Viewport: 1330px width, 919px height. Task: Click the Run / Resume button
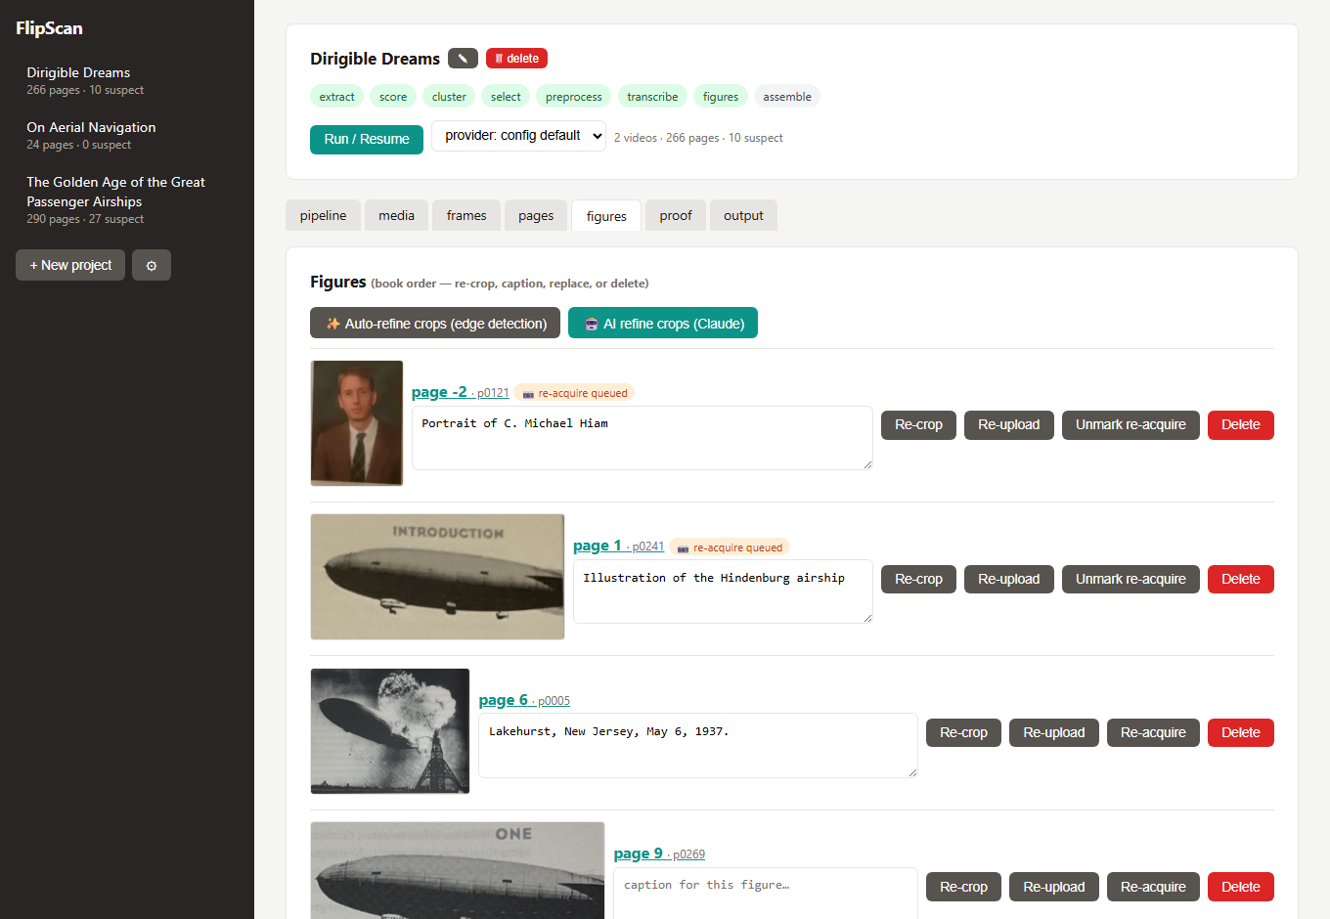pyautogui.click(x=367, y=139)
